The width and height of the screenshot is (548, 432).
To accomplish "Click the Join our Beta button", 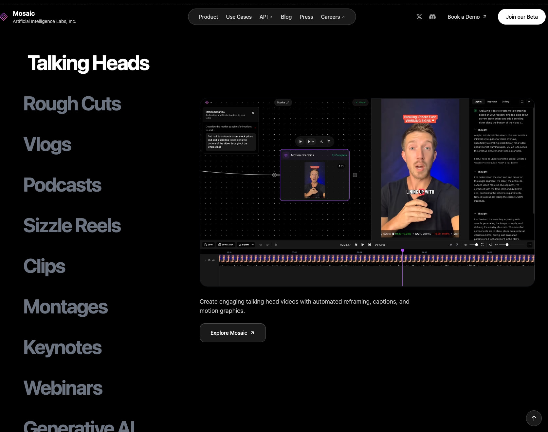I will pos(521,17).
